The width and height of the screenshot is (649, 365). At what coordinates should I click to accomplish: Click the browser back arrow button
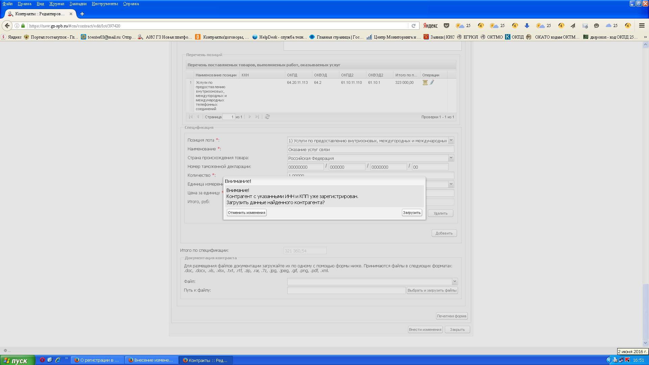point(7,26)
